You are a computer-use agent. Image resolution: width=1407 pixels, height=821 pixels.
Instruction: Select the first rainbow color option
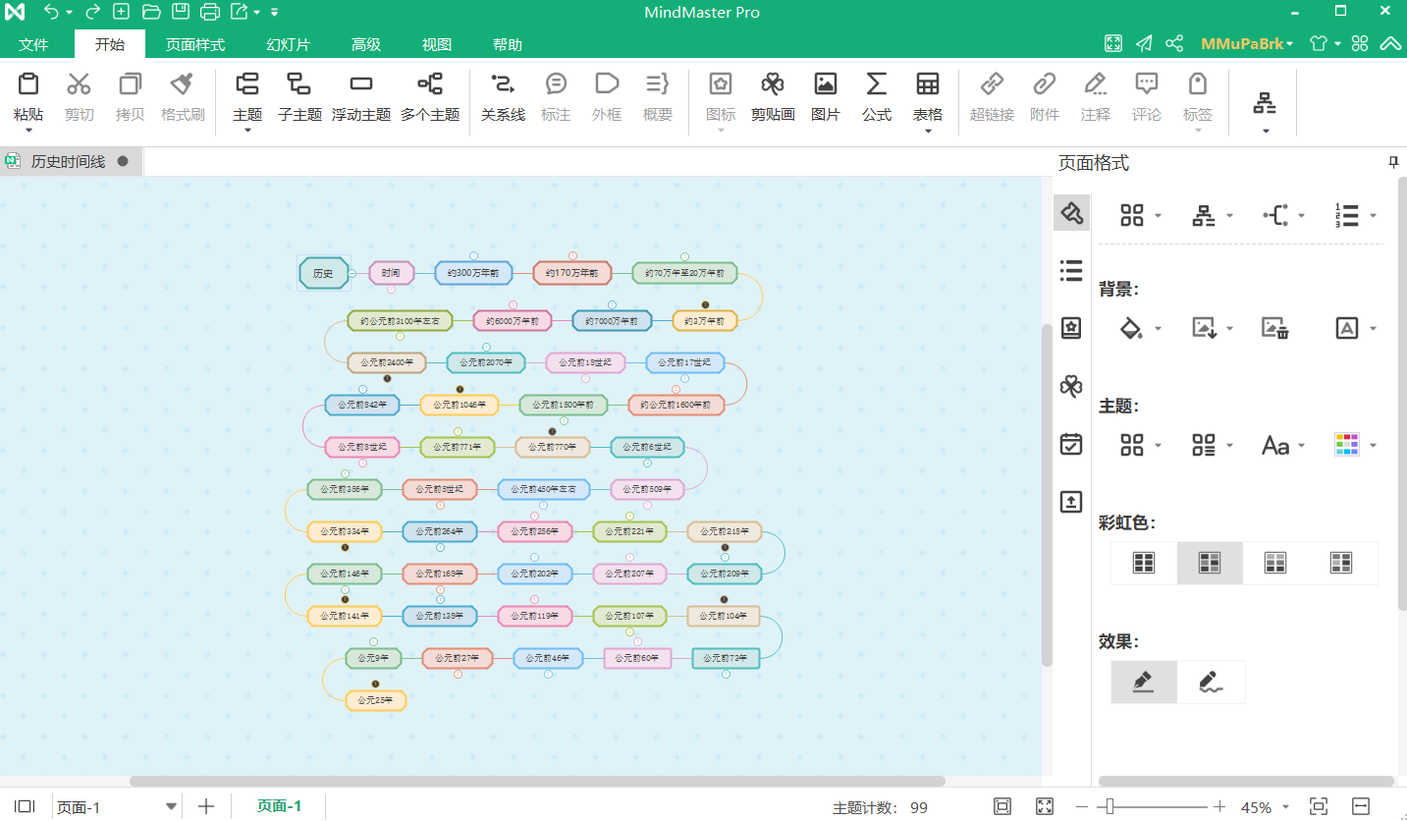(1144, 563)
